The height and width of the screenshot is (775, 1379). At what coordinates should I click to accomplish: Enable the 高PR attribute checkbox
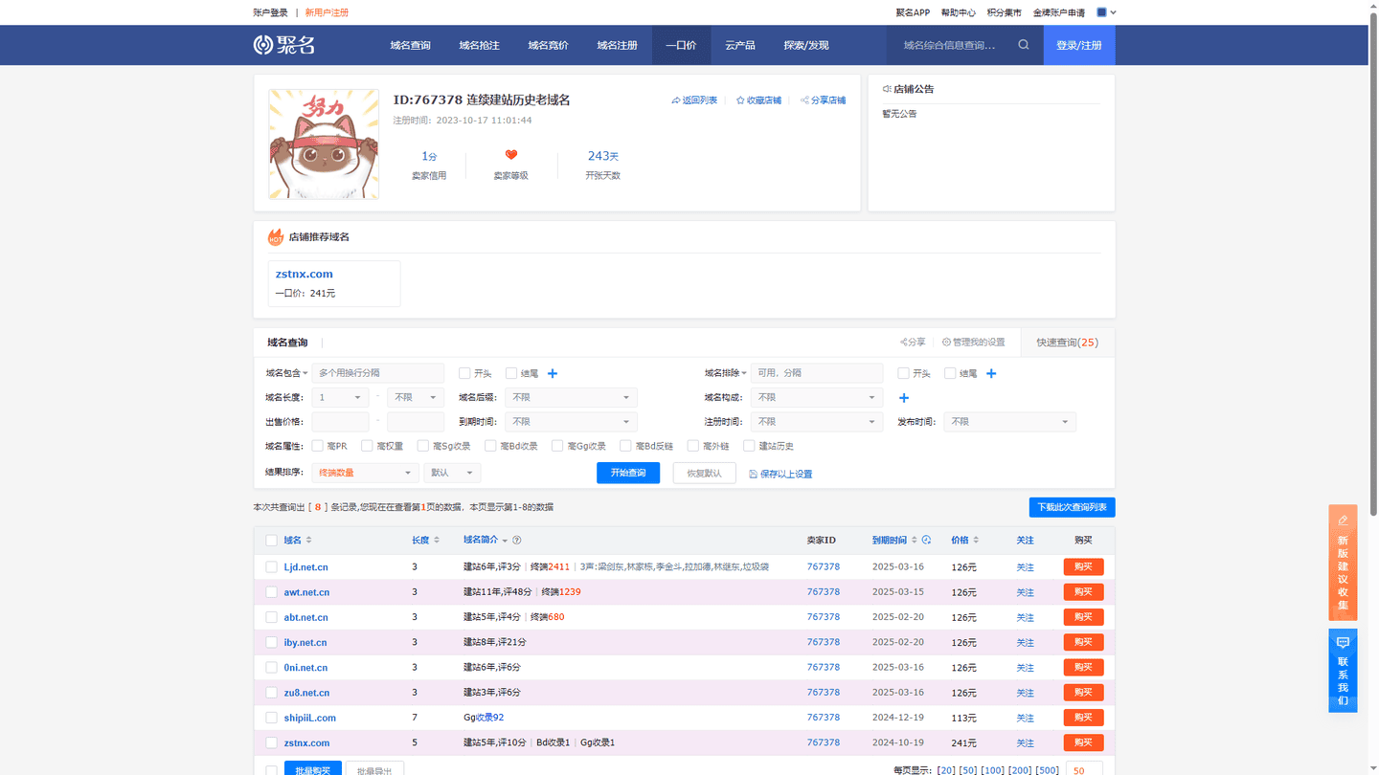[x=318, y=446]
